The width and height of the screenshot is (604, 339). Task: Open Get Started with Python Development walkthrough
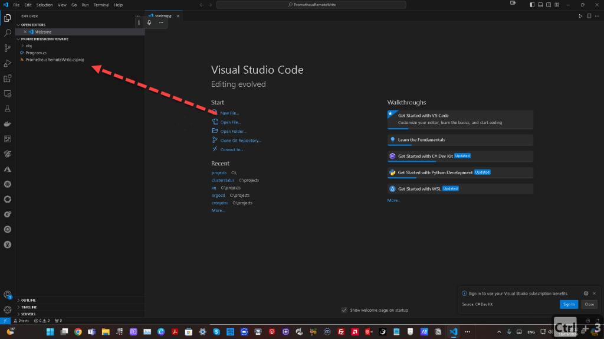(460, 172)
